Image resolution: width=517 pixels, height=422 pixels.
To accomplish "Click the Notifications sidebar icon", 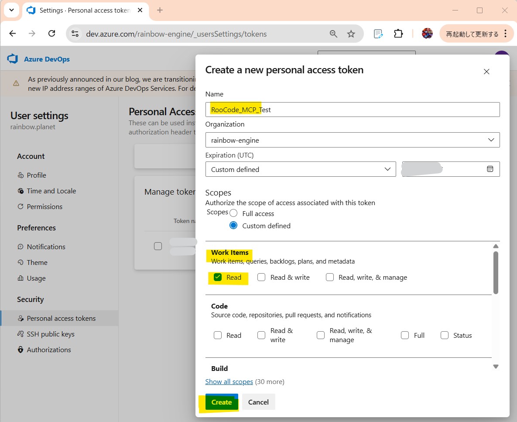I will [x=21, y=247].
